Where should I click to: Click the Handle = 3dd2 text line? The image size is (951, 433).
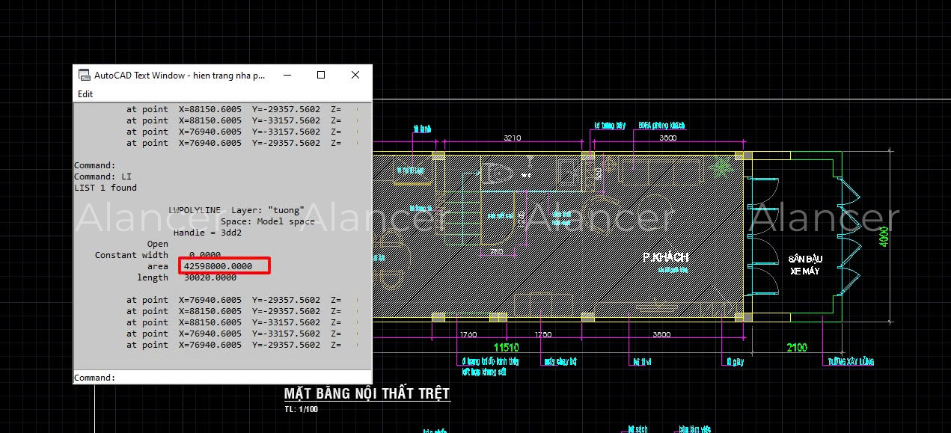pos(208,232)
